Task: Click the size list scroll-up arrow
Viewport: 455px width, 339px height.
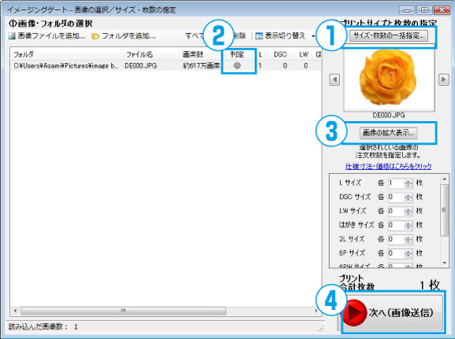Action: point(444,179)
